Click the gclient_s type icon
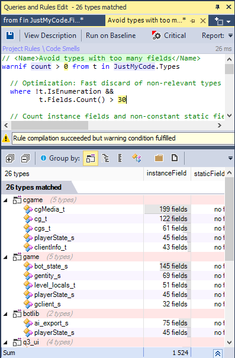The height and width of the screenshot is (358, 235). pyautogui.click(x=28, y=304)
